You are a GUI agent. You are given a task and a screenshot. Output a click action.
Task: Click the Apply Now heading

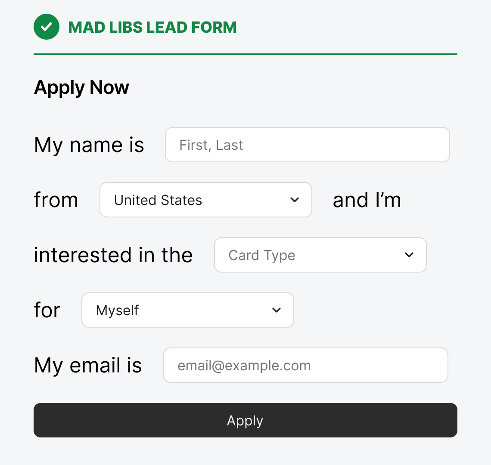pyautogui.click(x=81, y=87)
